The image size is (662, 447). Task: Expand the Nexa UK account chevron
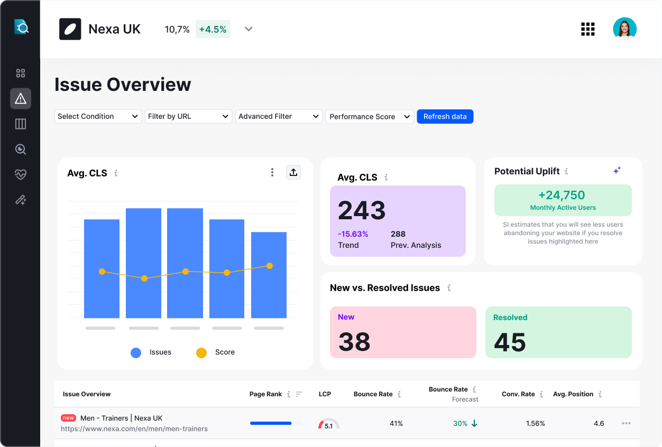point(249,29)
